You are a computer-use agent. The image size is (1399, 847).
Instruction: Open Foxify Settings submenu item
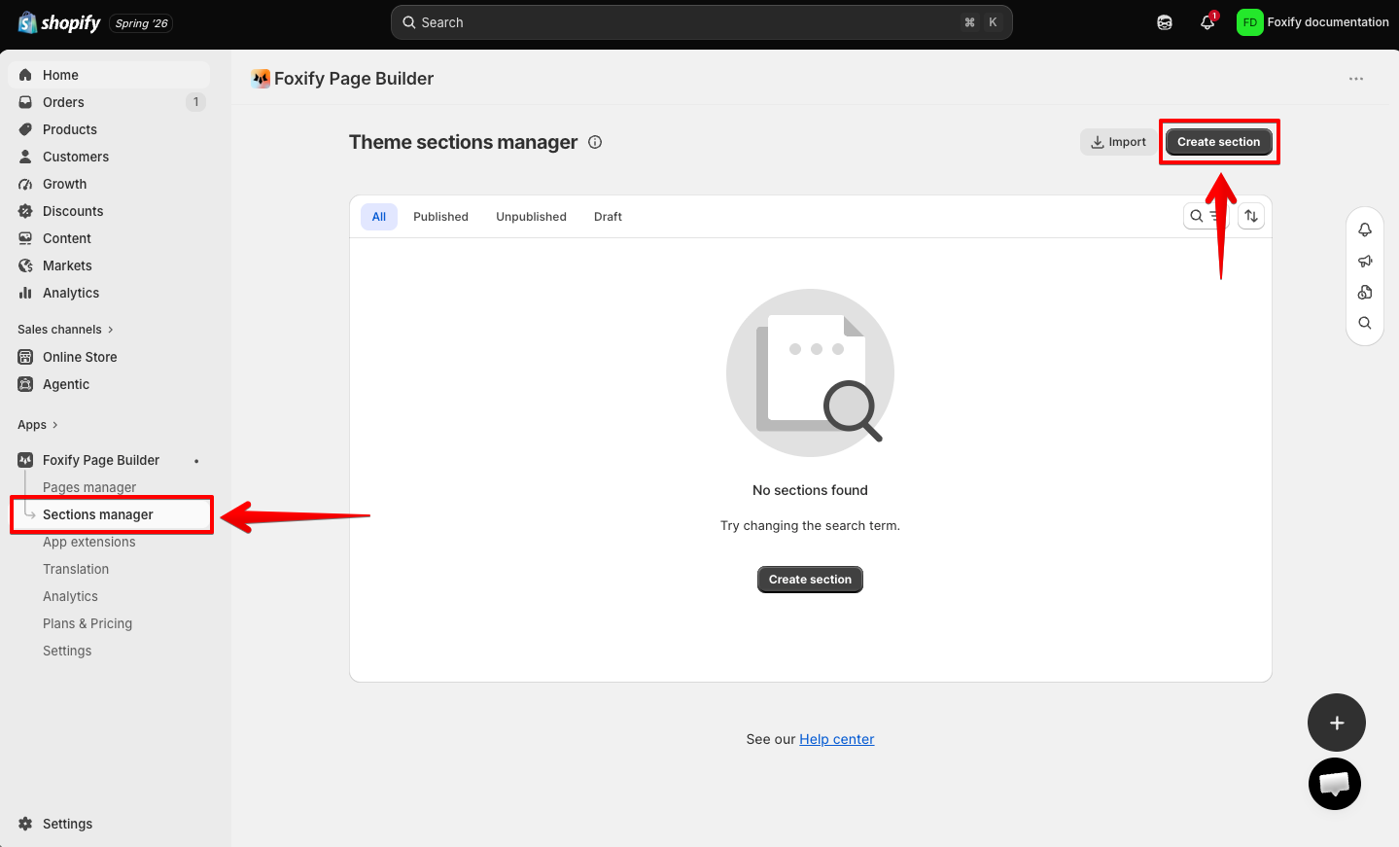(67, 651)
